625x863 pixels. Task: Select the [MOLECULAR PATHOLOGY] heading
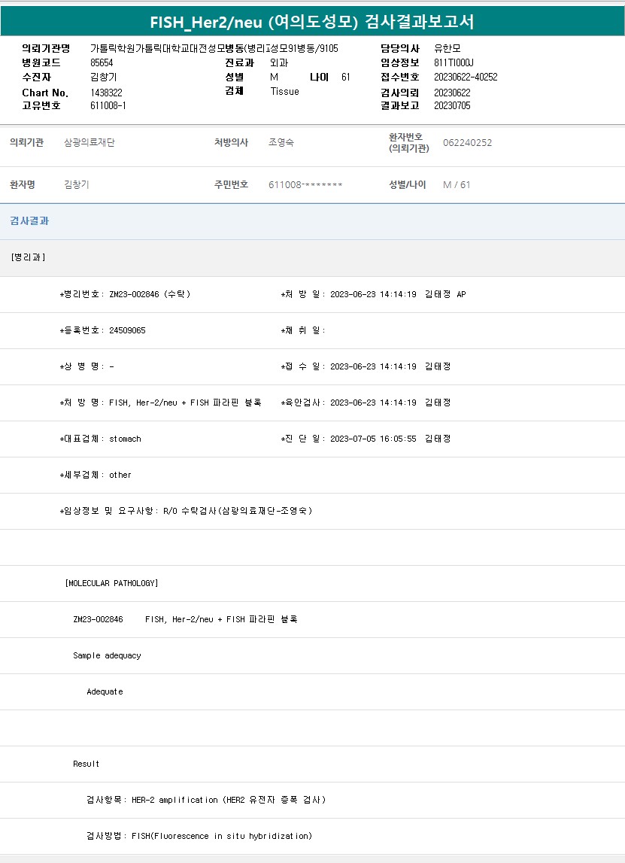111,583
